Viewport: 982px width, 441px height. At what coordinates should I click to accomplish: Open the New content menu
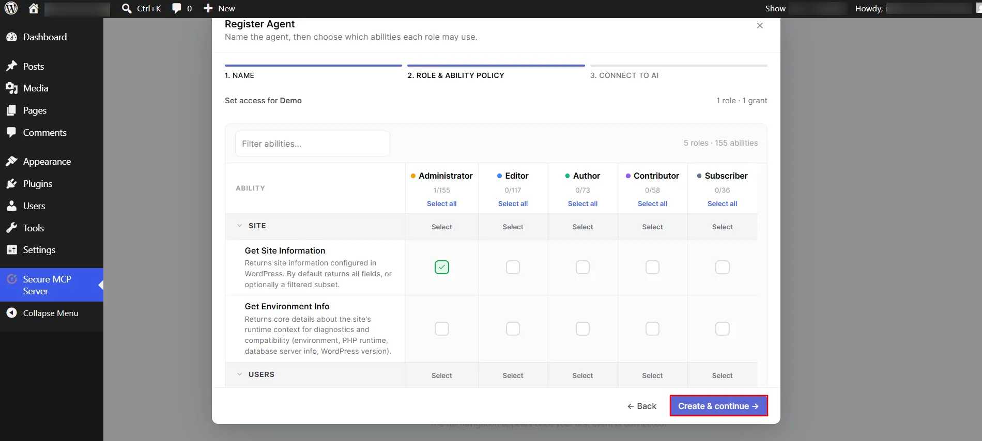(x=219, y=8)
